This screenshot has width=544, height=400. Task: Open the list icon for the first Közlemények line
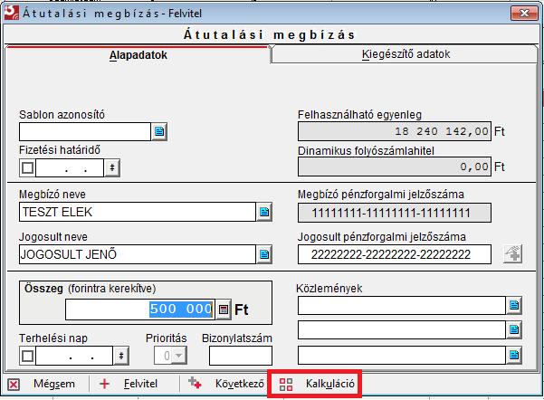514,305
